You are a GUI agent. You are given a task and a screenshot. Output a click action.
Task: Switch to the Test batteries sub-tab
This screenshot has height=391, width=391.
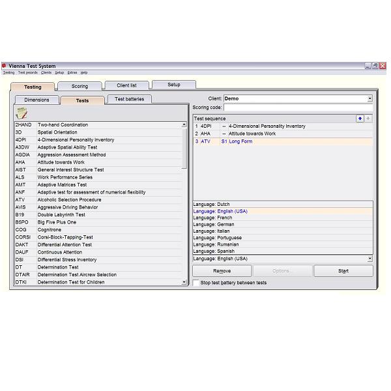pos(130,99)
